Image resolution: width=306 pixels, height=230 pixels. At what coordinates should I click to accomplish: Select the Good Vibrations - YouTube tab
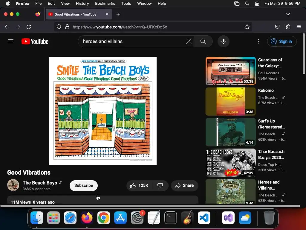[79, 14]
